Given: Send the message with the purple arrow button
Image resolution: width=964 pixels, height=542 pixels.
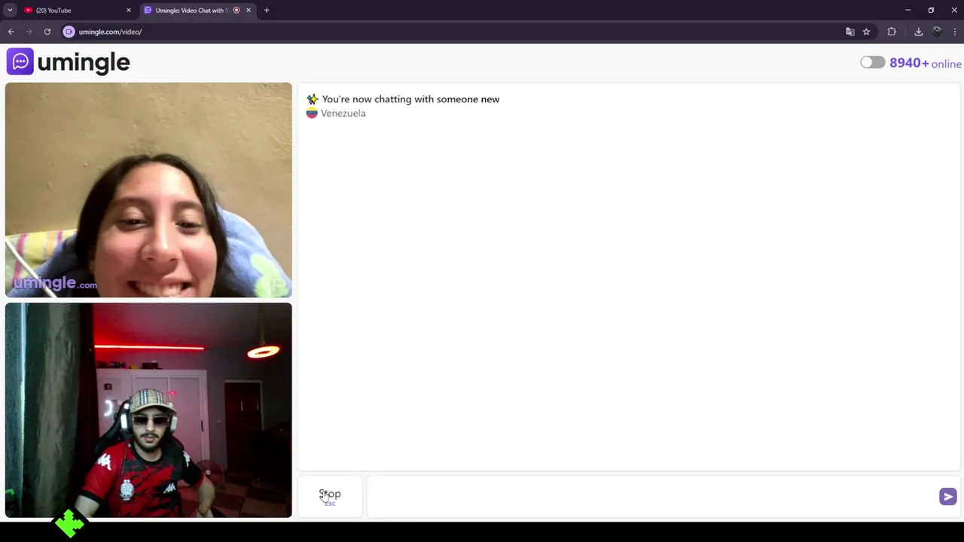Looking at the screenshot, I should click(x=947, y=496).
